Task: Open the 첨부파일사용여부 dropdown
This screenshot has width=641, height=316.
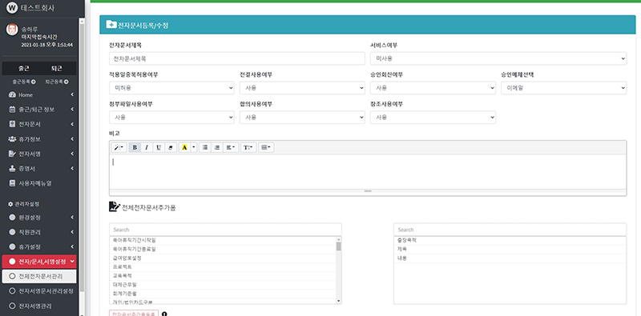Action: coord(171,117)
